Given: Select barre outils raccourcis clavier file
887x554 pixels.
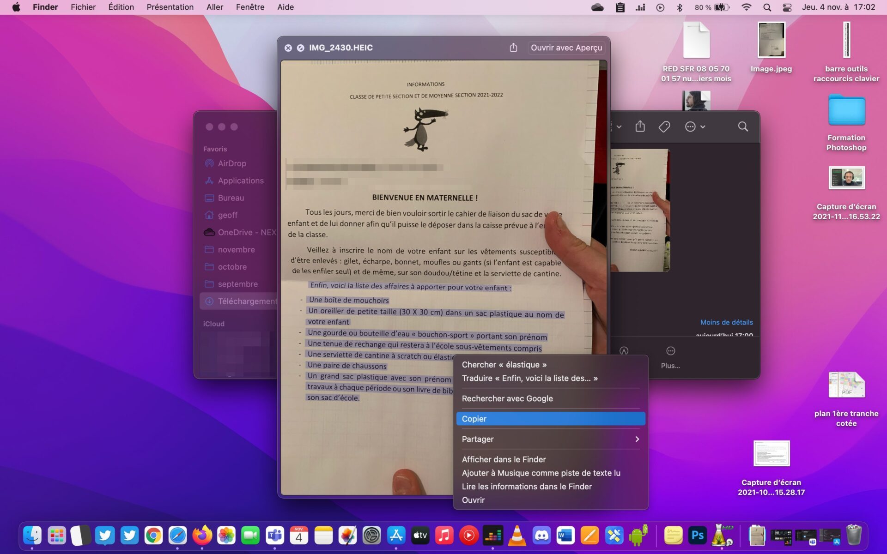Looking at the screenshot, I should [x=846, y=52].
